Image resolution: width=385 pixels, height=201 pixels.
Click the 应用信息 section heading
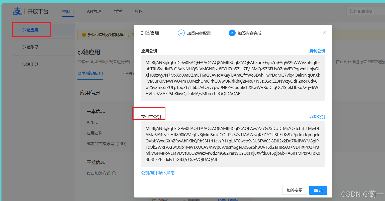point(90,93)
